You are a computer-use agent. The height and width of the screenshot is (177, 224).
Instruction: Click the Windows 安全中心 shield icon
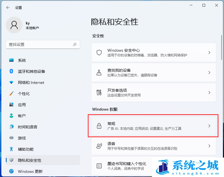pos(99,53)
